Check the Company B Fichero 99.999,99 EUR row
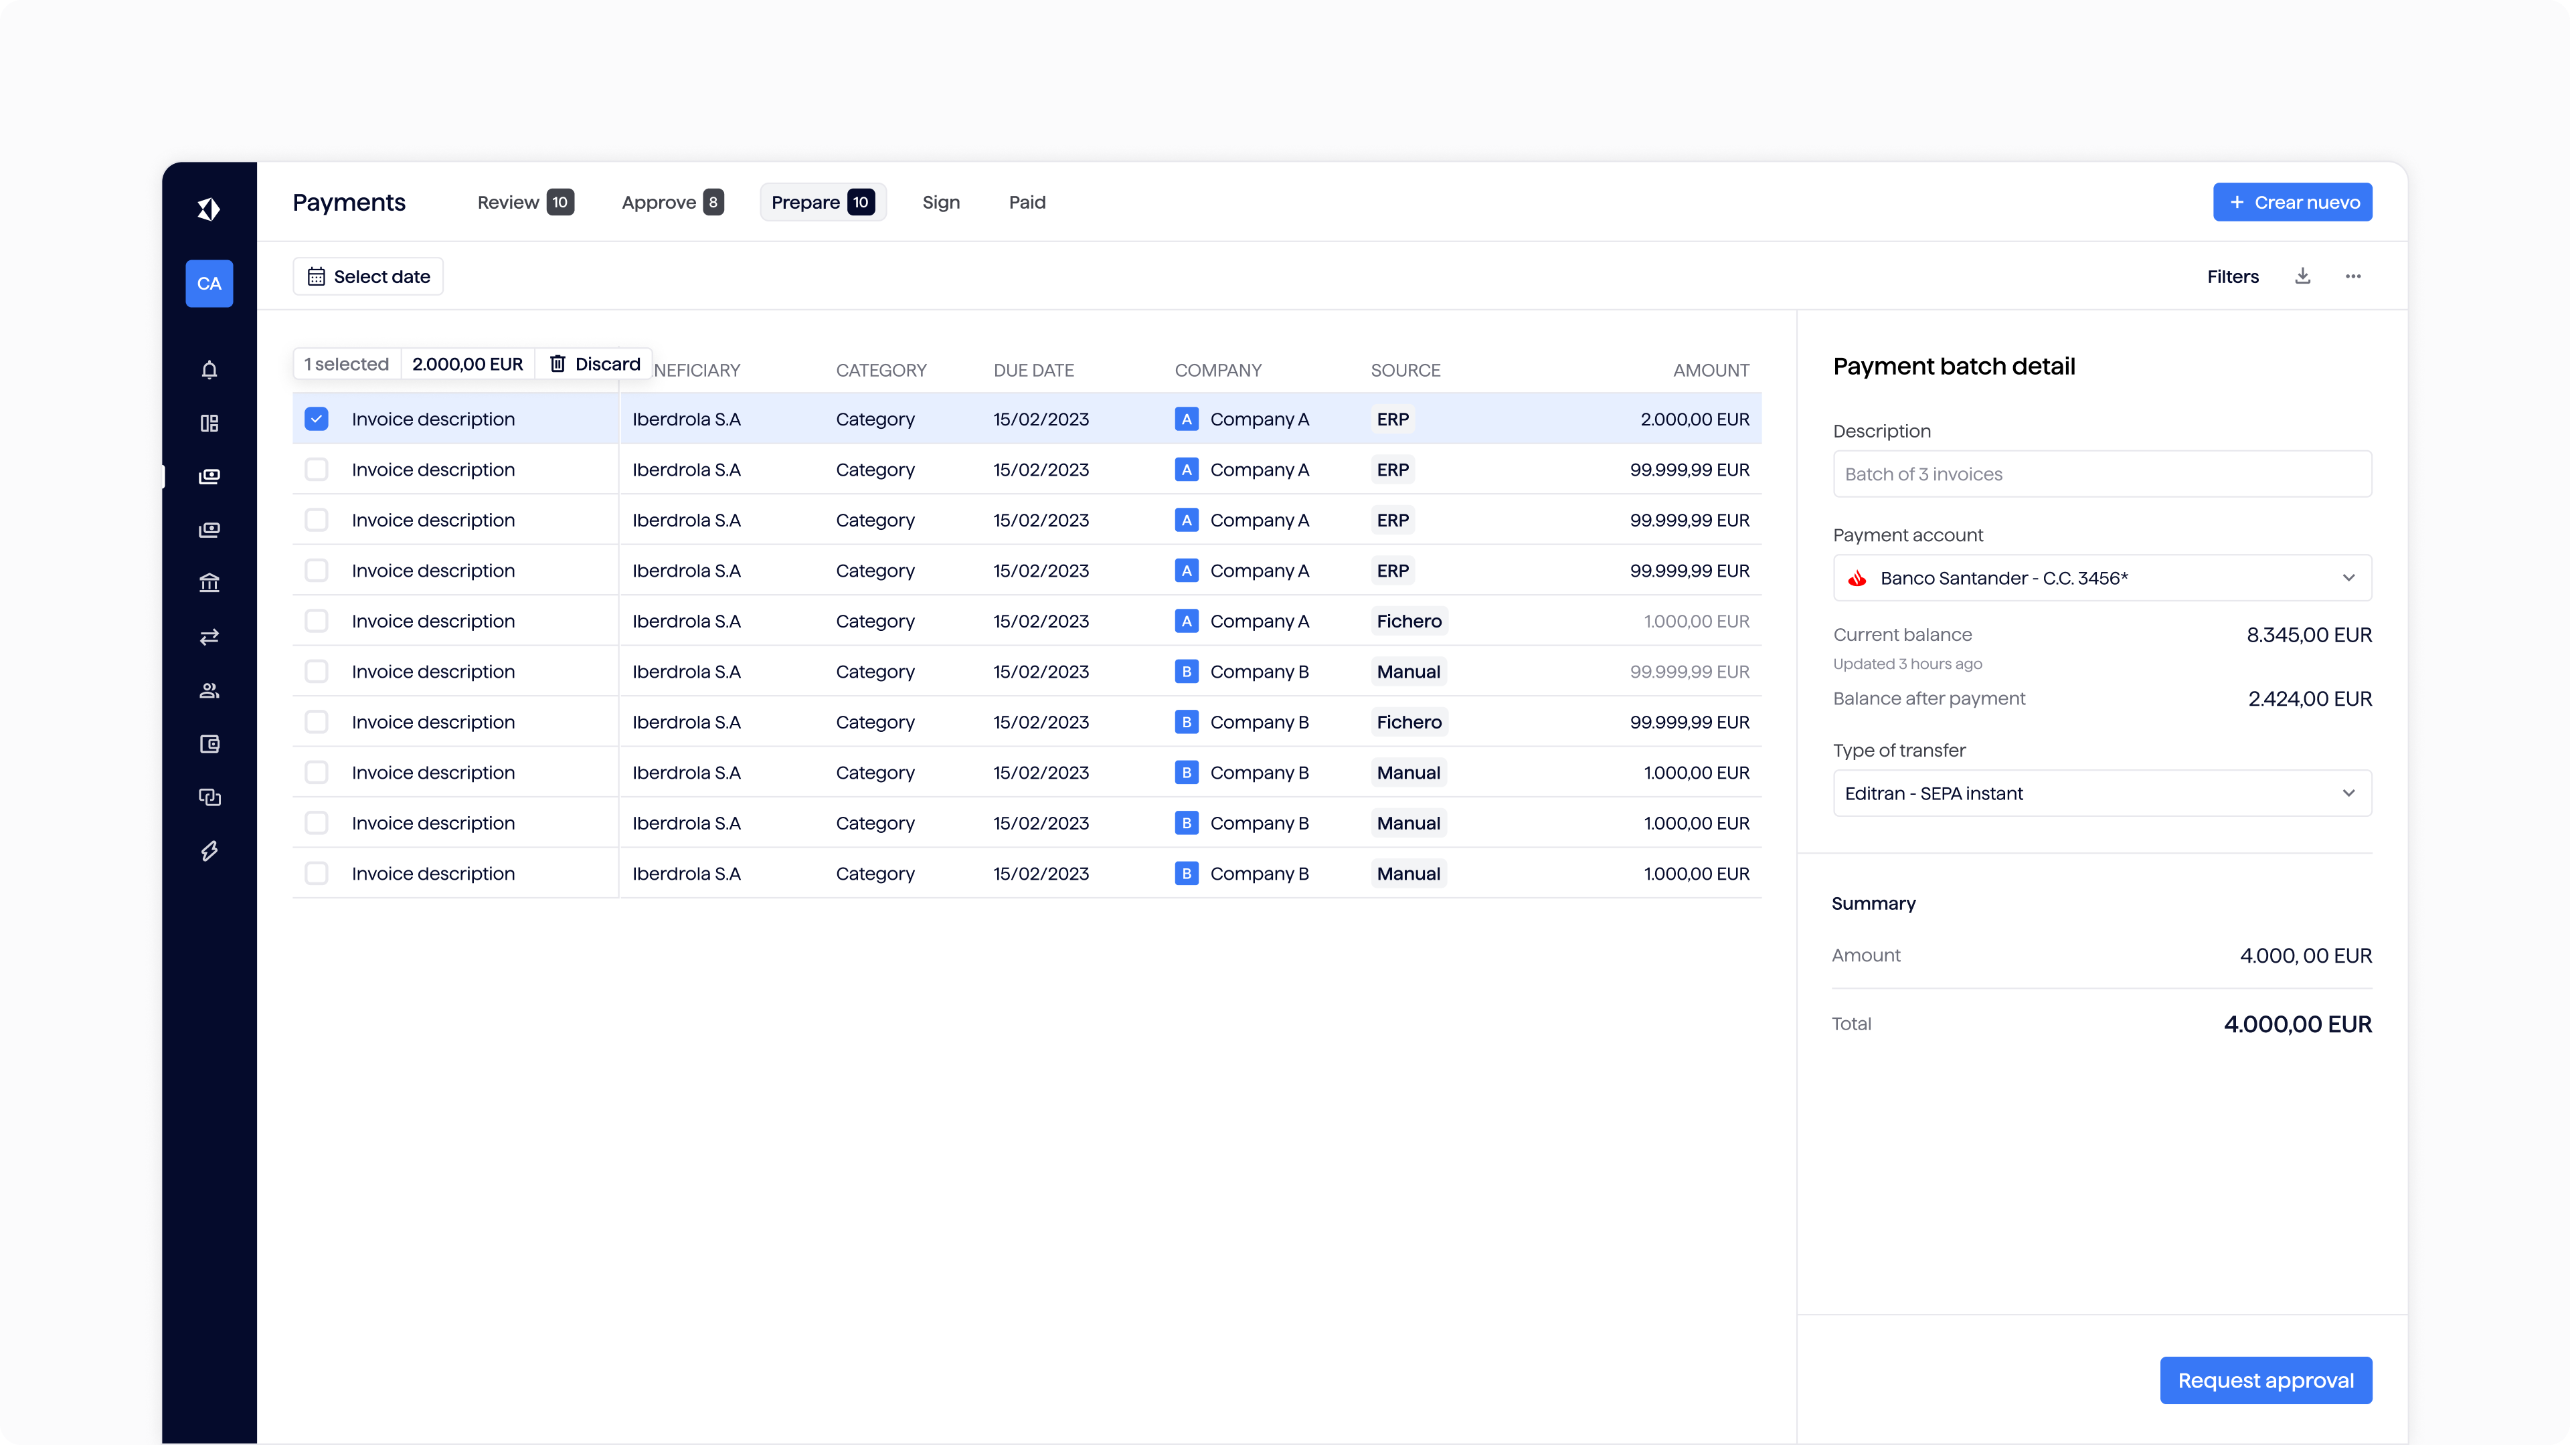The image size is (2570, 1445). click(317, 722)
